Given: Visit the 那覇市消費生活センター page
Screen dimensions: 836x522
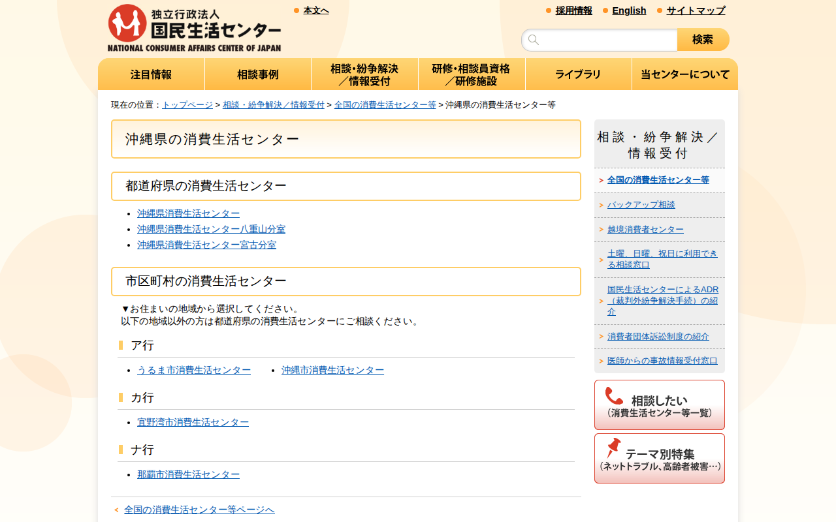Looking at the screenshot, I should pyautogui.click(x=188, y=474).
